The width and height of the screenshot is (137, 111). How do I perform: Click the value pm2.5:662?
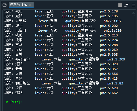109,93
